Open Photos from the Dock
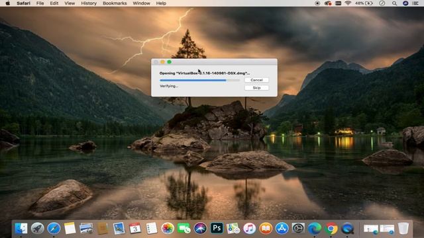The width and height of the screenshot is (424, 238). click(168, 228)
